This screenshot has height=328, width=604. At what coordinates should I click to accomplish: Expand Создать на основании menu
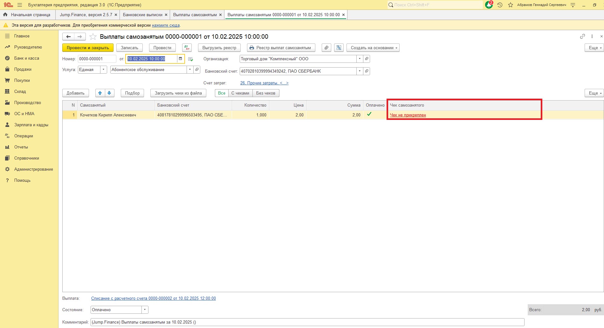[x=373, y=48]
